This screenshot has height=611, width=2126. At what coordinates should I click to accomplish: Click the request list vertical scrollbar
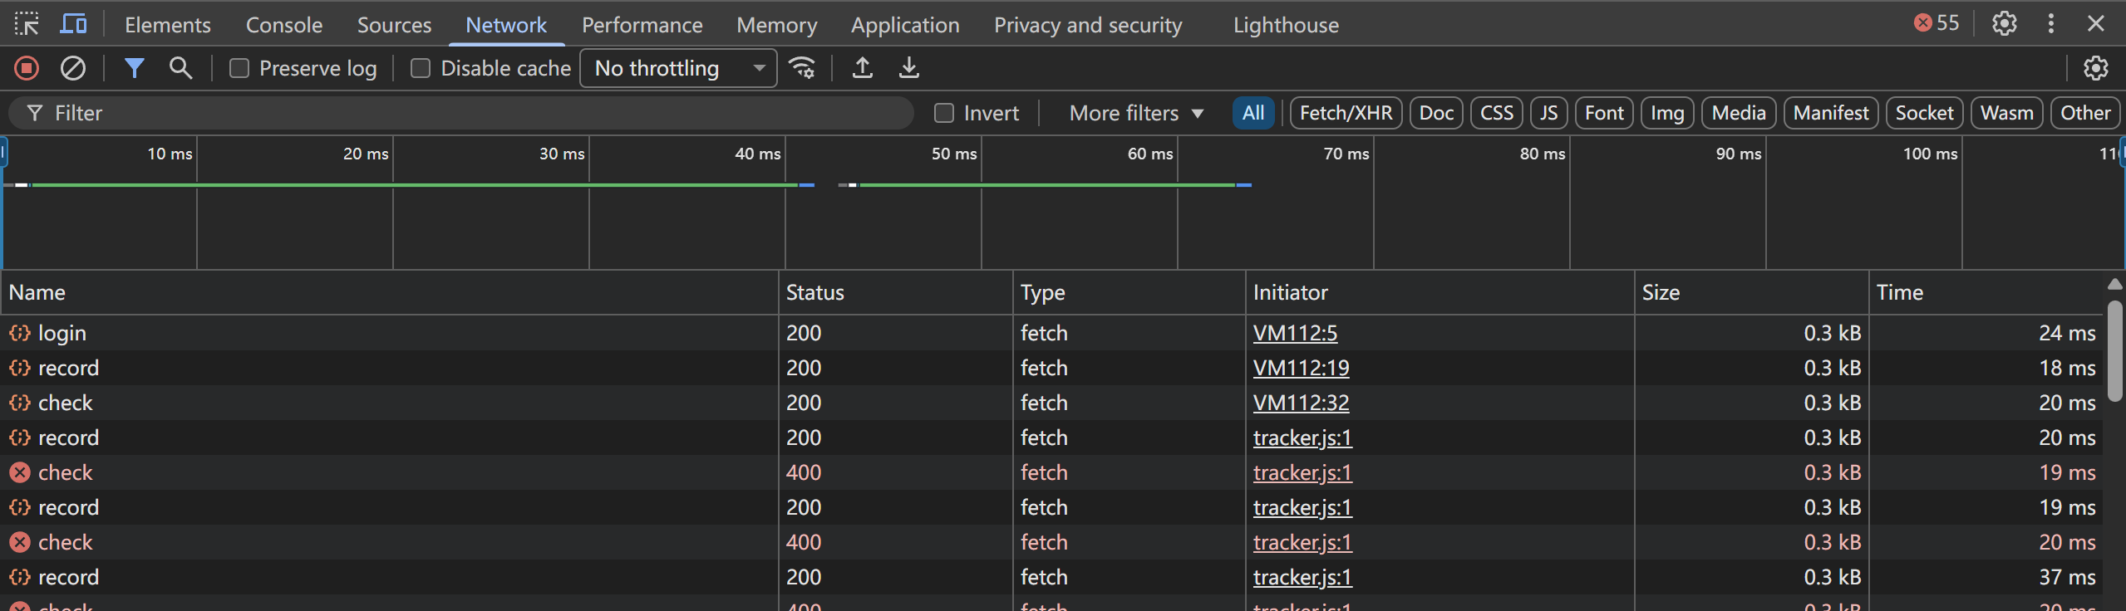pos(2115,352)
